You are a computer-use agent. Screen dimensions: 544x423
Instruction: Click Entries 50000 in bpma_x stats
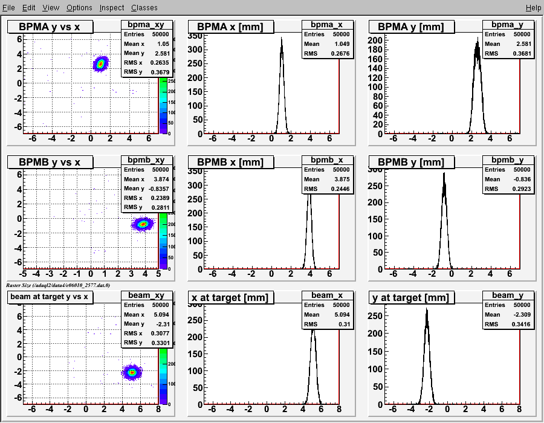[x=327, y=34]
